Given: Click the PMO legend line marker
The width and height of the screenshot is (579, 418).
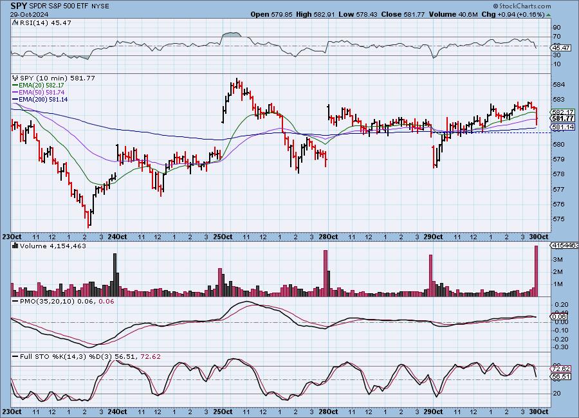Looking at the screenshot, I should click(15, 302).
